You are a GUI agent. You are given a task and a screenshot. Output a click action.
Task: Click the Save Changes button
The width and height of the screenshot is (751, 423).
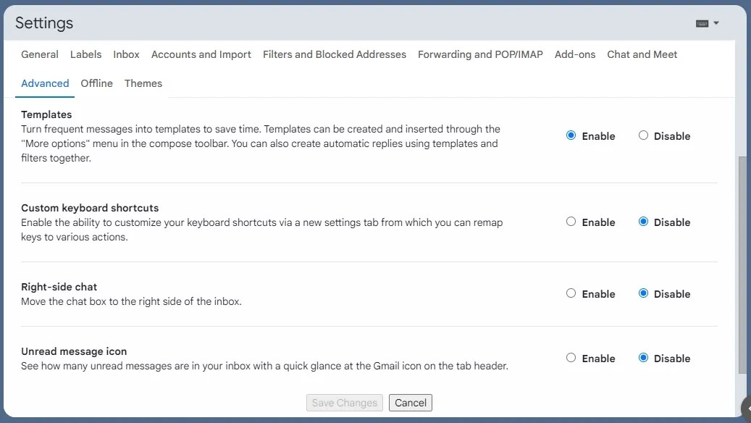(345, 403)
